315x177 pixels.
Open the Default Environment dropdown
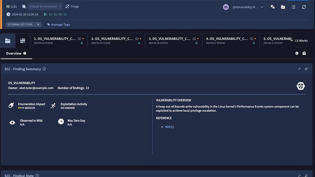coord(45,6)
